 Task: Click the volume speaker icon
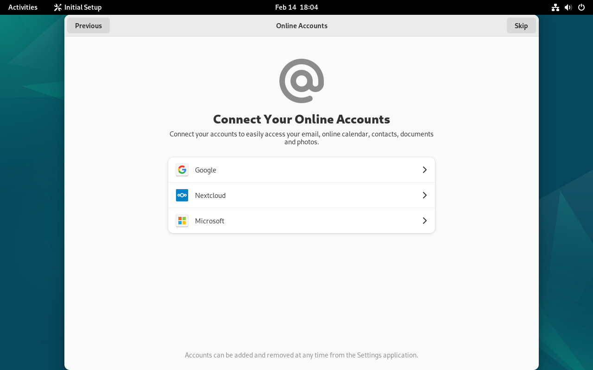(x=568, y=7)
